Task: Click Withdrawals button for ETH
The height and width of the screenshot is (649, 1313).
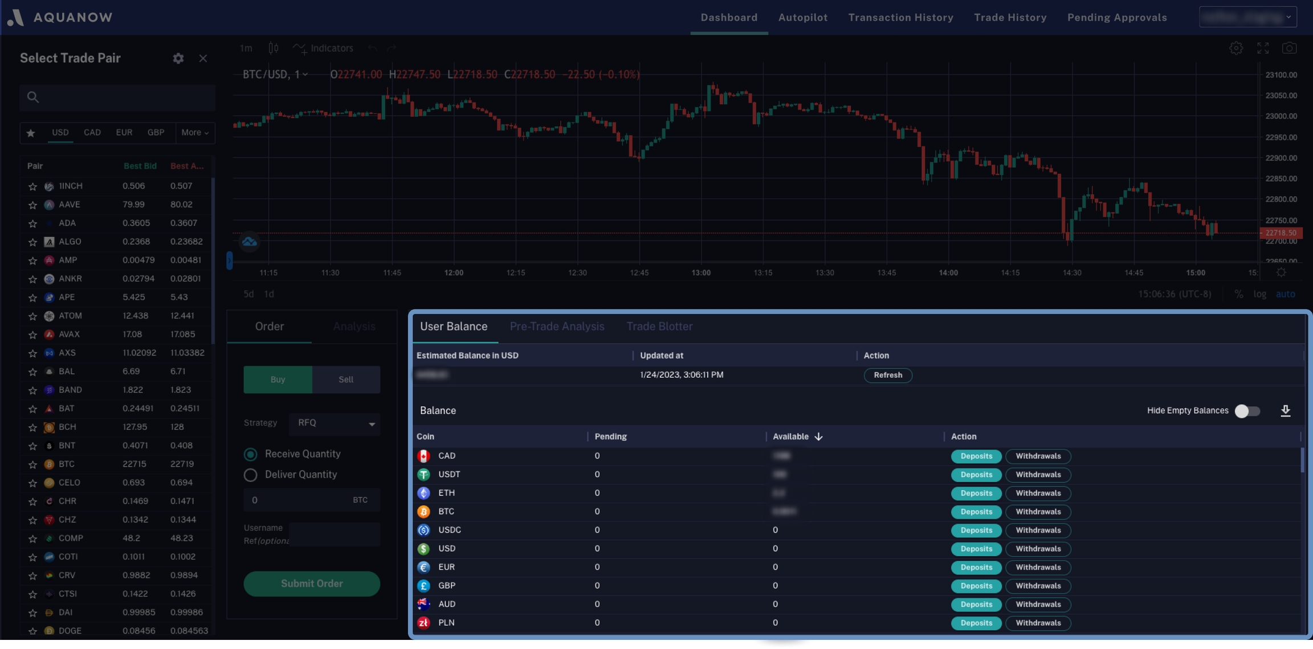Action: tap(1038, 493)
